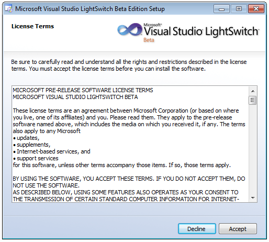Image resolution: width=269 pixels, height=242 pixels.
Task: Click the 'supplements,' bullet line
Action: click(31, 145)
